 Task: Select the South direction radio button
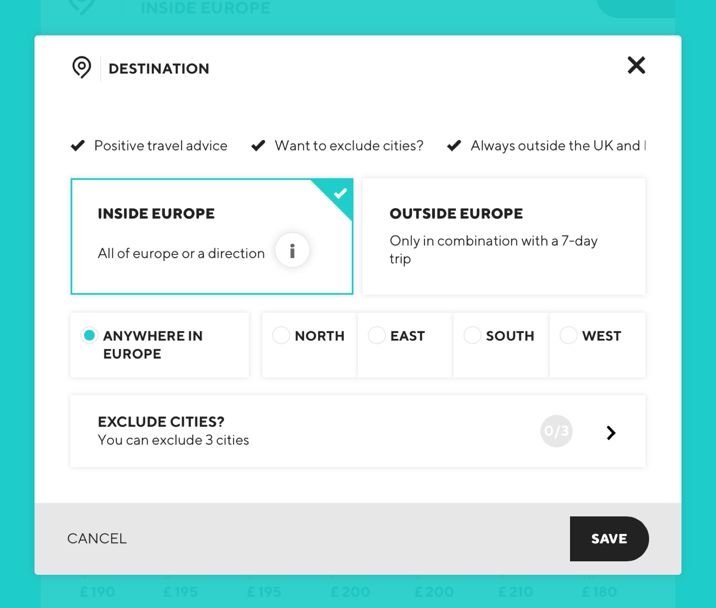(472, 335)
